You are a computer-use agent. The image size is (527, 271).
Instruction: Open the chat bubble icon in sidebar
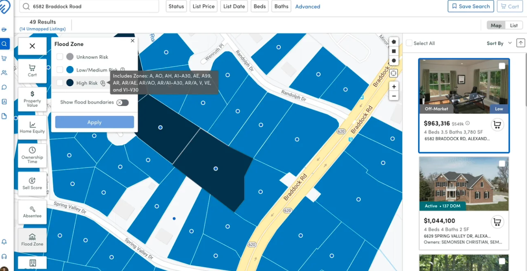point(4,87)
